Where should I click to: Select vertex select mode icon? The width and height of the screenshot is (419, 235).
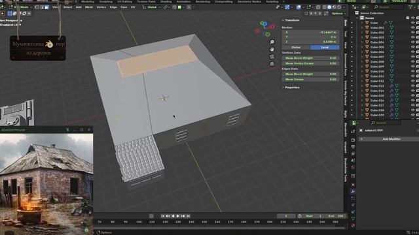37,7
